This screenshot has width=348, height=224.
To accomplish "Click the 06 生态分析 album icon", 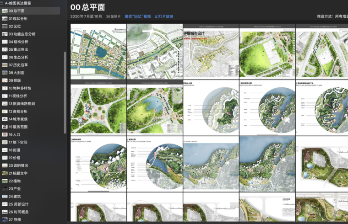I will 5,58.
